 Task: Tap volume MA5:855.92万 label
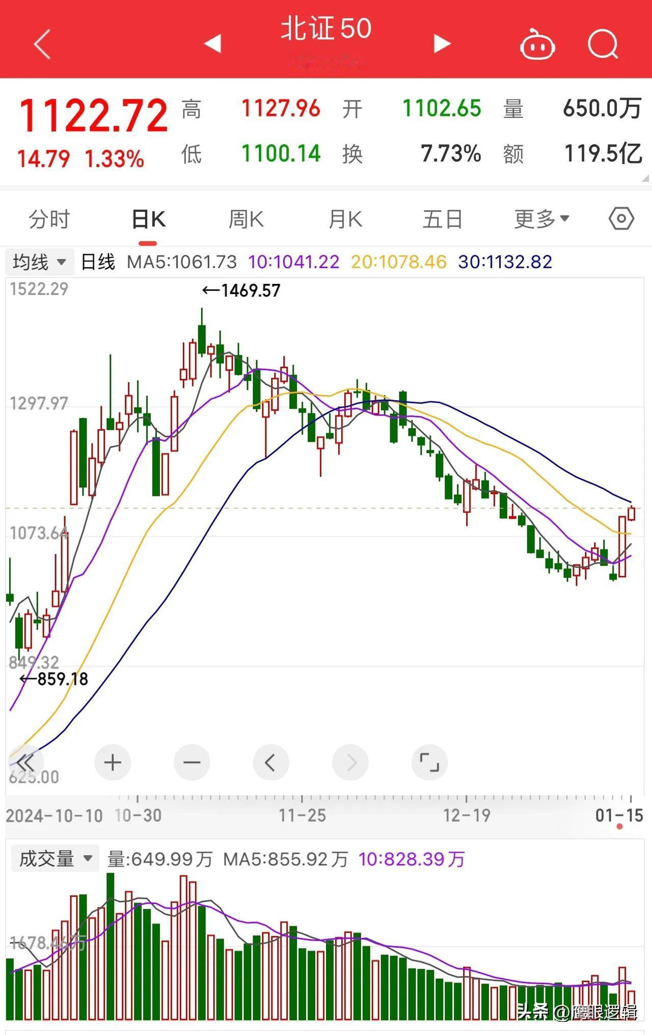click(x=286, y=859)
